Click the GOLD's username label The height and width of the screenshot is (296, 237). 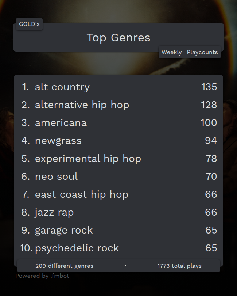pyautogui.click(x=29, y=24)
